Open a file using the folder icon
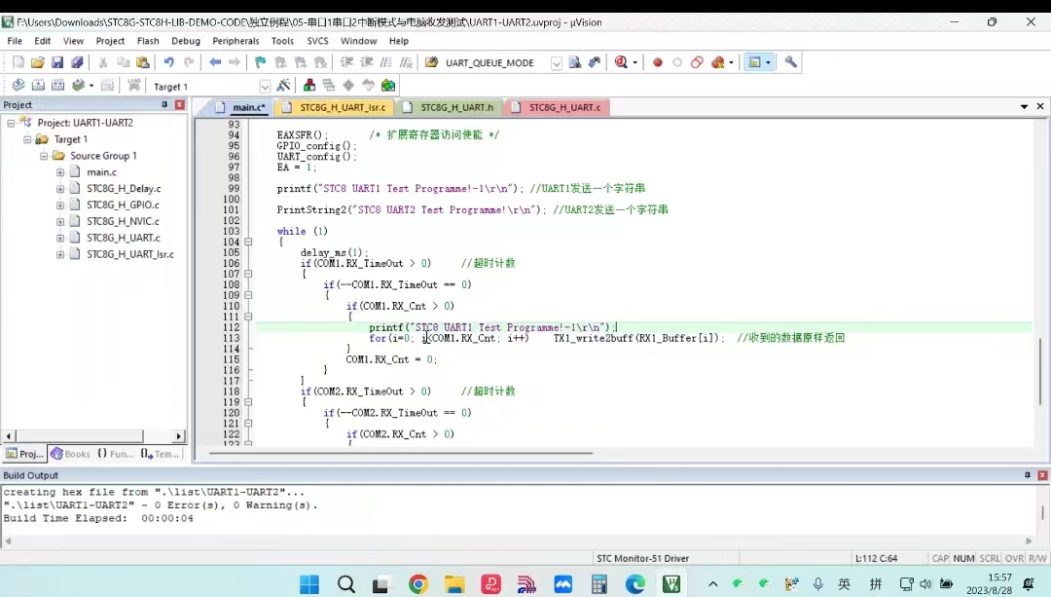This screenshot has height=597, width=1051. (38, 62)
